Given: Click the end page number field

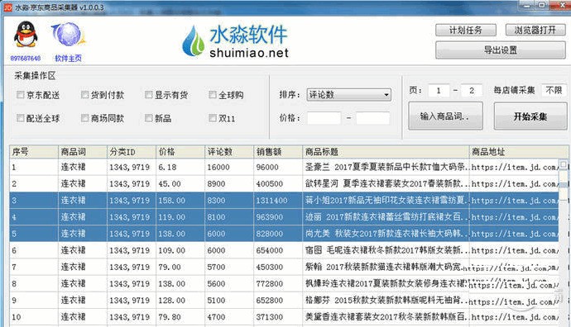Looking at the screenshot, I should coord(472,91).
